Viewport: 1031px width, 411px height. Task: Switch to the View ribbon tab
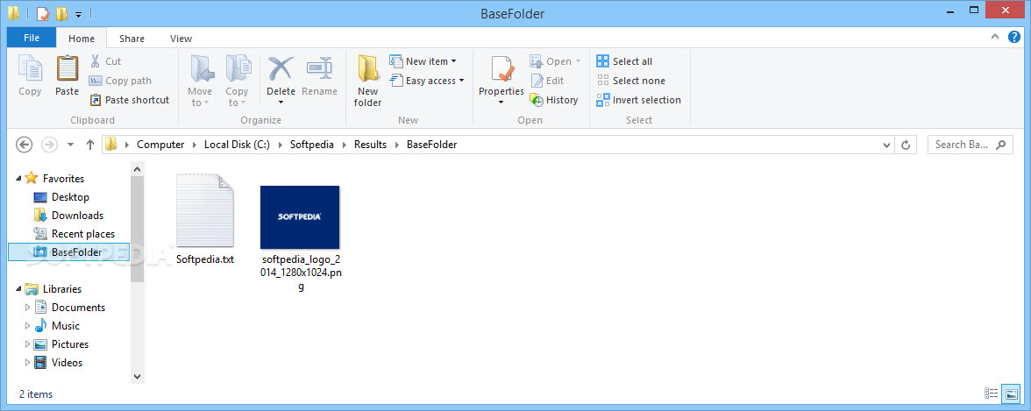coord(181,39)
